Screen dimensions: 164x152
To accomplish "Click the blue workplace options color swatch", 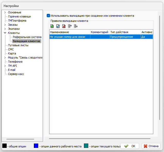I will (x=36, y=146).
